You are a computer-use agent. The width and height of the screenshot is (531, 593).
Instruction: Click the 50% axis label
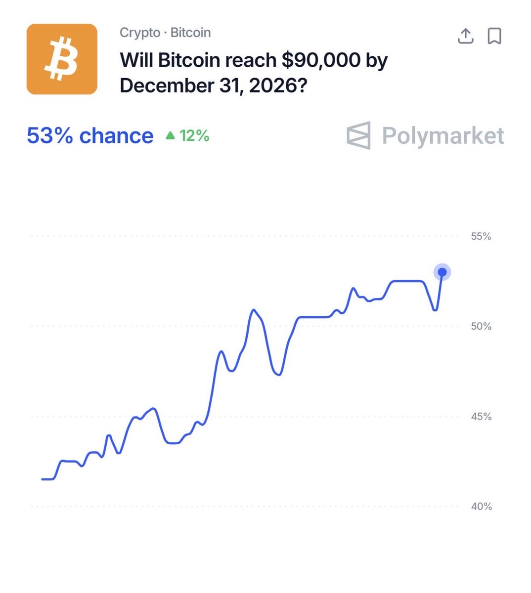tap(481, 326)
